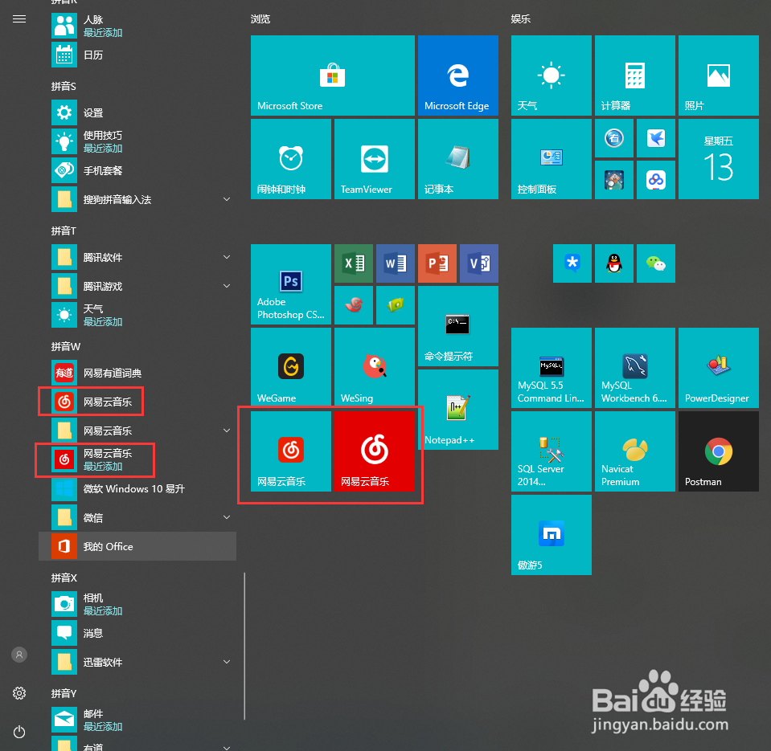Launch the Navicat Premium tile
771x751 pixels.
[x=635, y=451]
